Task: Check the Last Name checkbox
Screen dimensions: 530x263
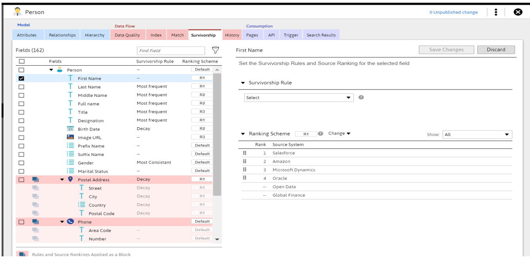Action: coord(21,87)
